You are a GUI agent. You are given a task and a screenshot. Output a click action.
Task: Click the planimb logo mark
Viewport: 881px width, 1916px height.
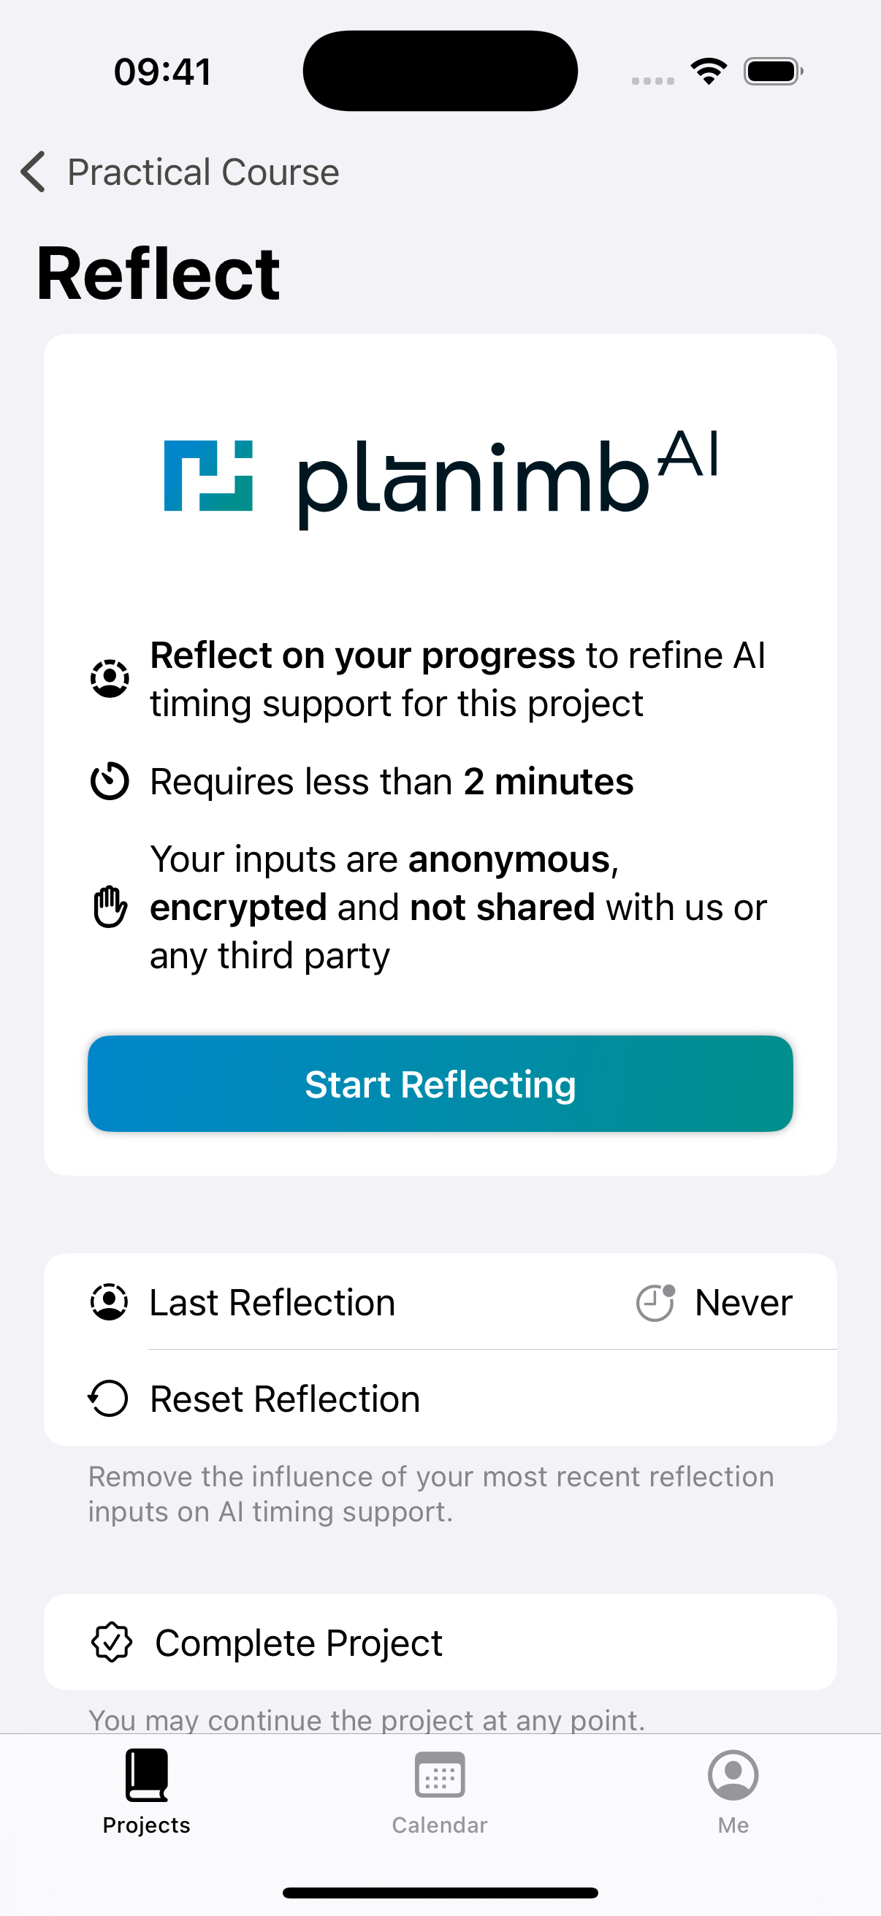coord(208,476)
